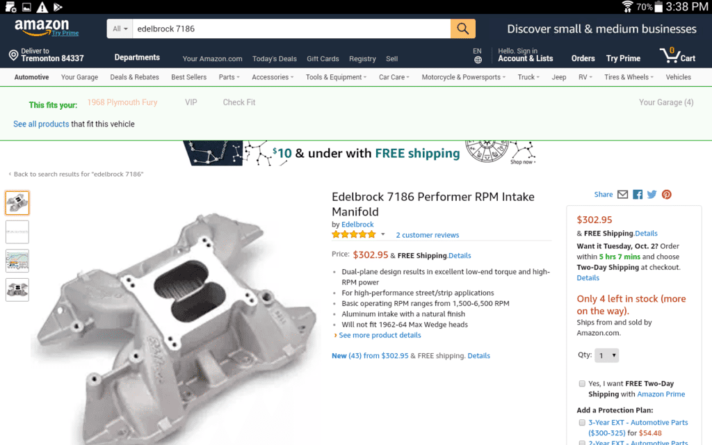Select the third product image thumbnail
The width and height of the screenshot is (712, 445).
[17, 261]
